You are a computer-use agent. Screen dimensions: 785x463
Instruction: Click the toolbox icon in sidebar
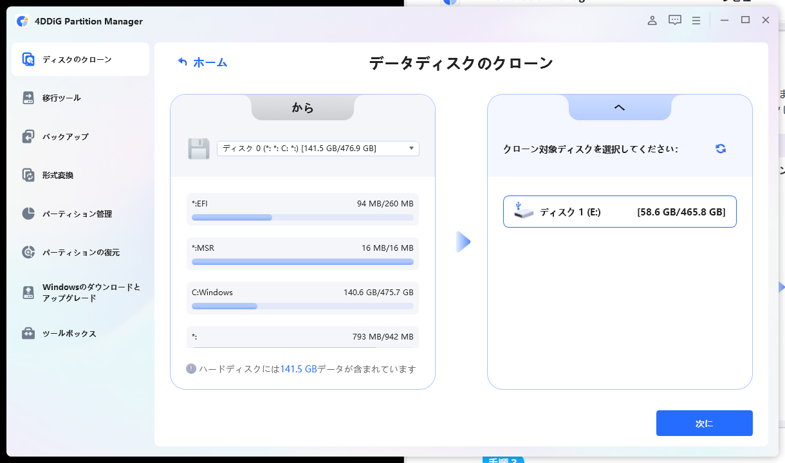[x=28, y=334]
